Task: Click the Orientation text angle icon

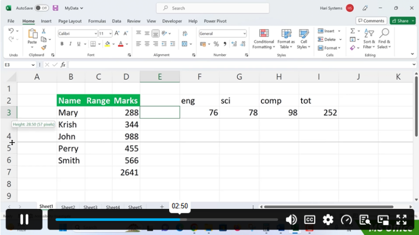Action: click(x=164, y=33)
